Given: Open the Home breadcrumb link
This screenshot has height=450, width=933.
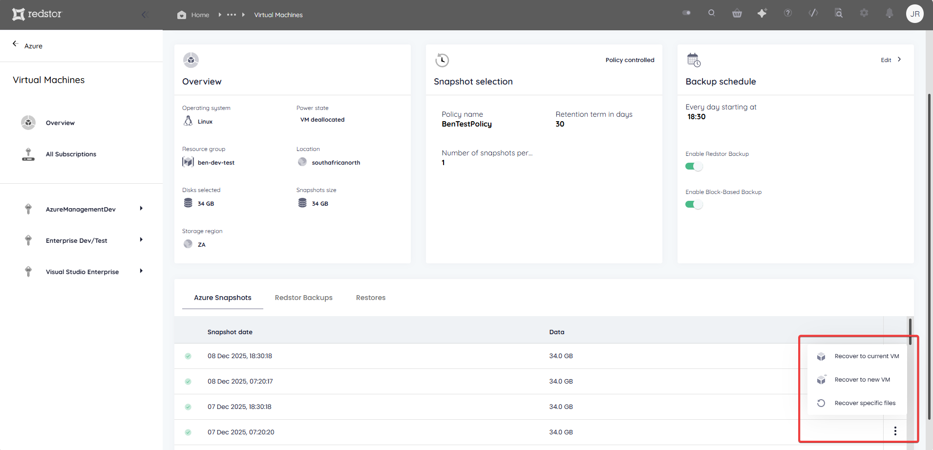Looking at the screenshot, I should (x=200, y=15).
